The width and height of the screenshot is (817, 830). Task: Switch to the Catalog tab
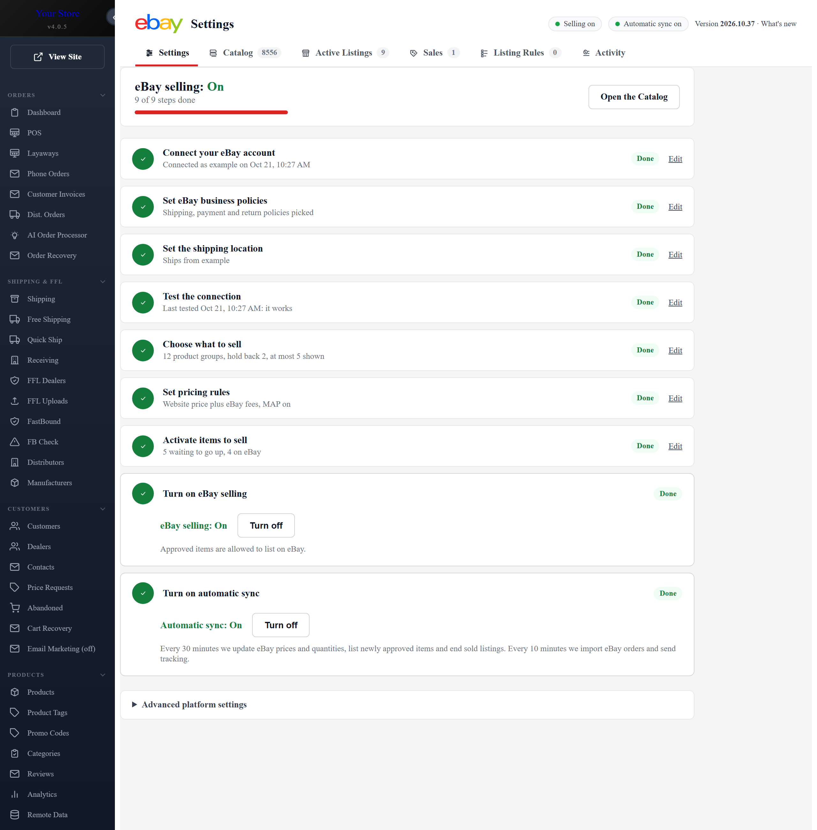click(x=245, y=53)
